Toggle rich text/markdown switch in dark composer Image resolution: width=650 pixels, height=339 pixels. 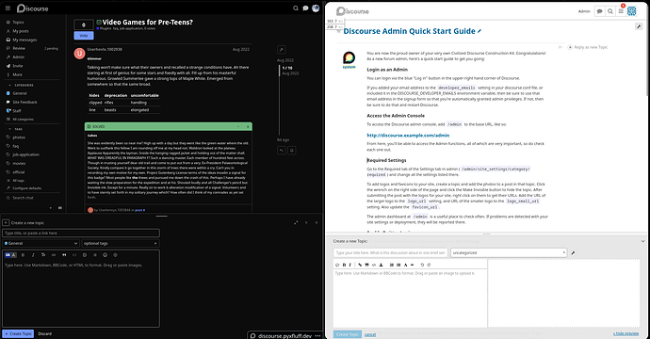click(x=10, y=255)
